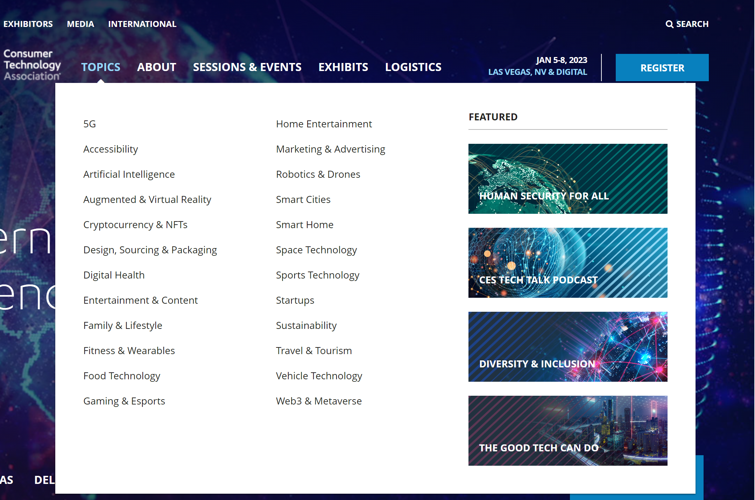
Task: Open the Exhibits menu
Action: [343, 67]
